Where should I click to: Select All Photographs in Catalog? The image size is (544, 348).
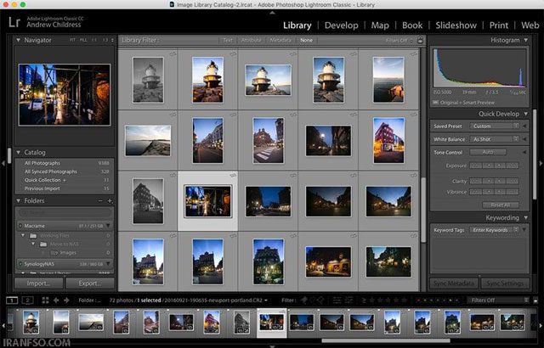pyautogui.click(x=66, y=163)
